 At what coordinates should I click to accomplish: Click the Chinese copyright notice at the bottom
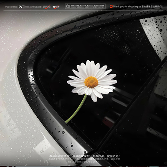pyautogui.click(x=84, y=156)
